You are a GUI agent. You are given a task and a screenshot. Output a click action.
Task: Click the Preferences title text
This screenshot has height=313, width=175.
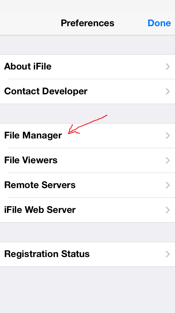click(87, 23)
